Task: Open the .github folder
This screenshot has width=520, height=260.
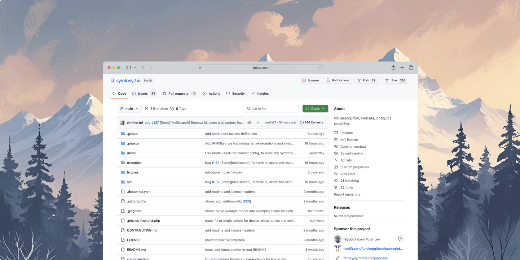Action: 132,134
